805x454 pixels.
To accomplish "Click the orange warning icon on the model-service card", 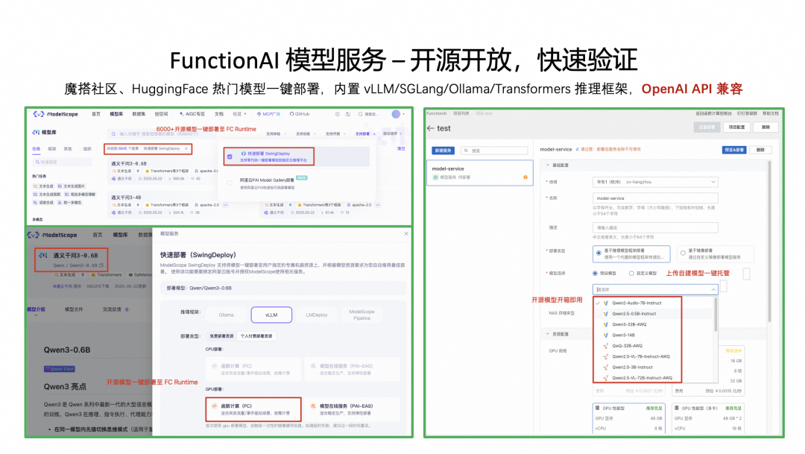I will pyautogui.click(x=525, y=177).
